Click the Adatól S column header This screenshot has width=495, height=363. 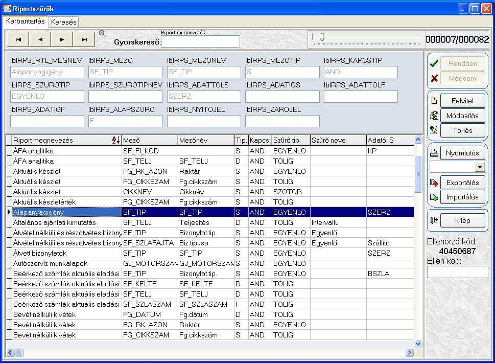point(390,140)
